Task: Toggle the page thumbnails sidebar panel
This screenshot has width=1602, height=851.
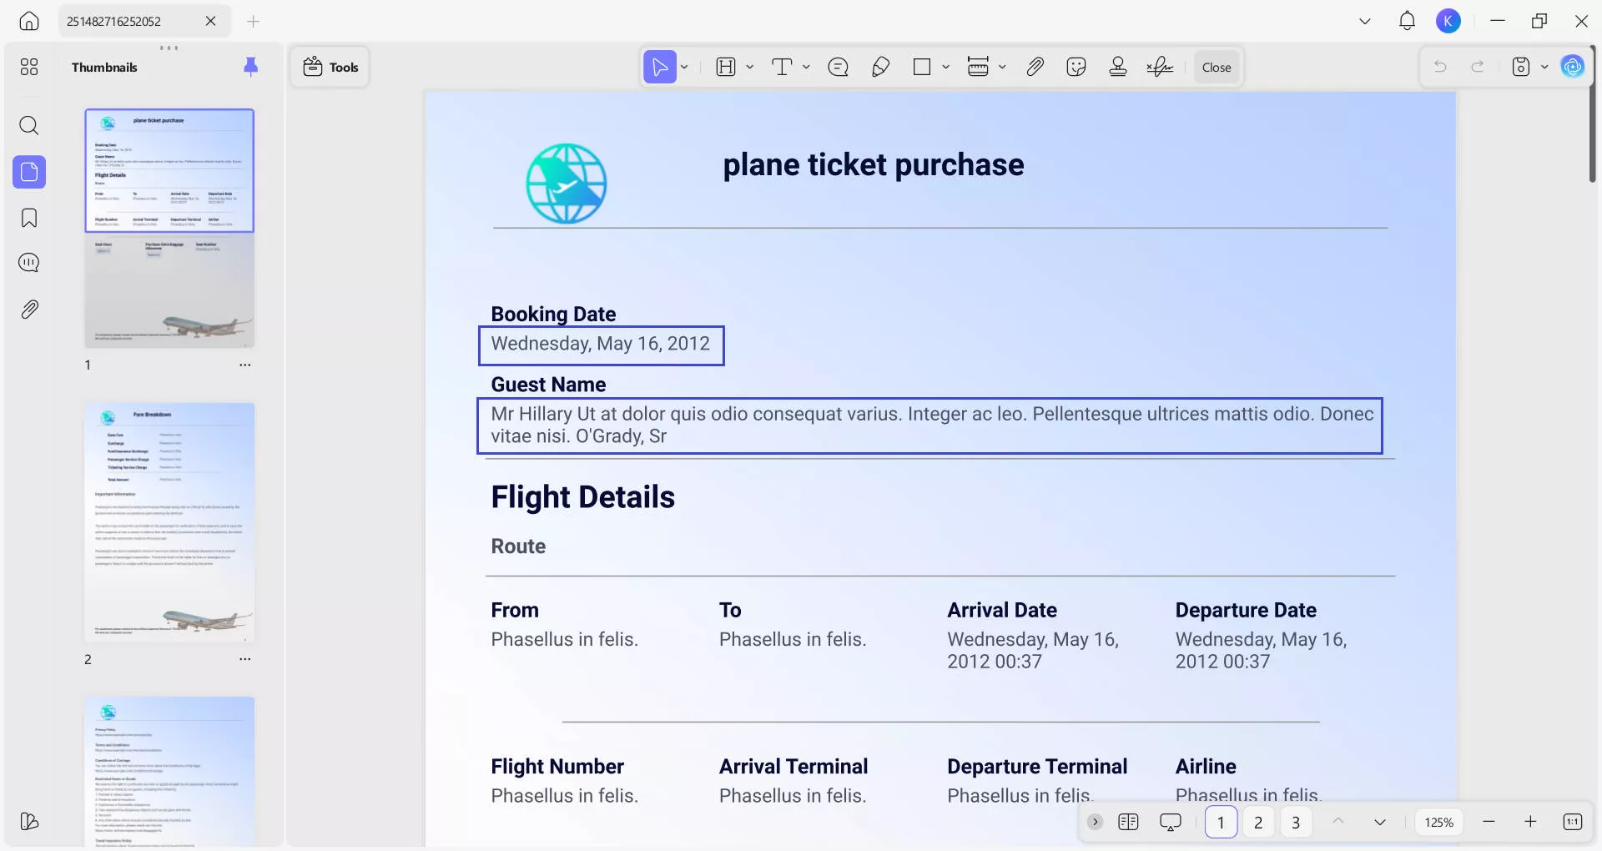Action: point(29,173)
